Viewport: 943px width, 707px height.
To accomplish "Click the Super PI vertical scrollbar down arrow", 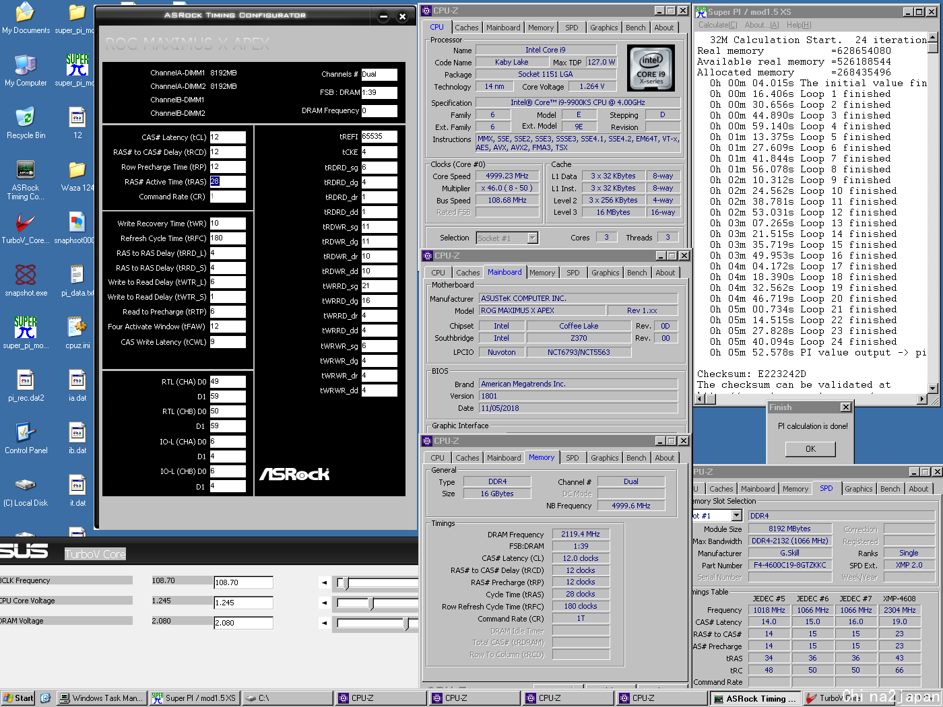I will click(x=933, y=389).
